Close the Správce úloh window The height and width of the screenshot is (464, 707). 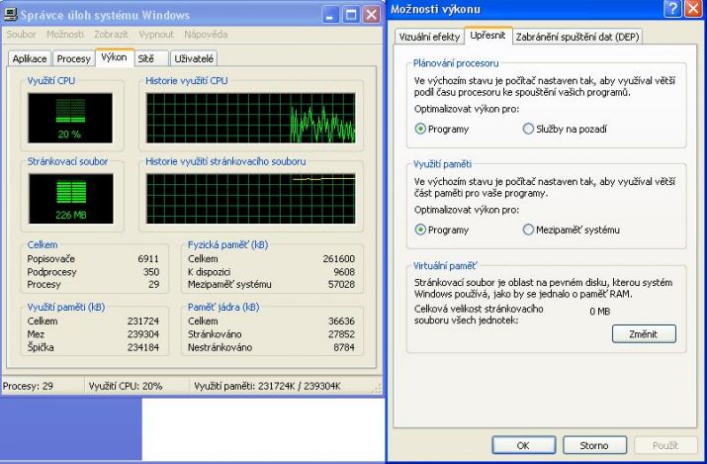click(371, 15)
